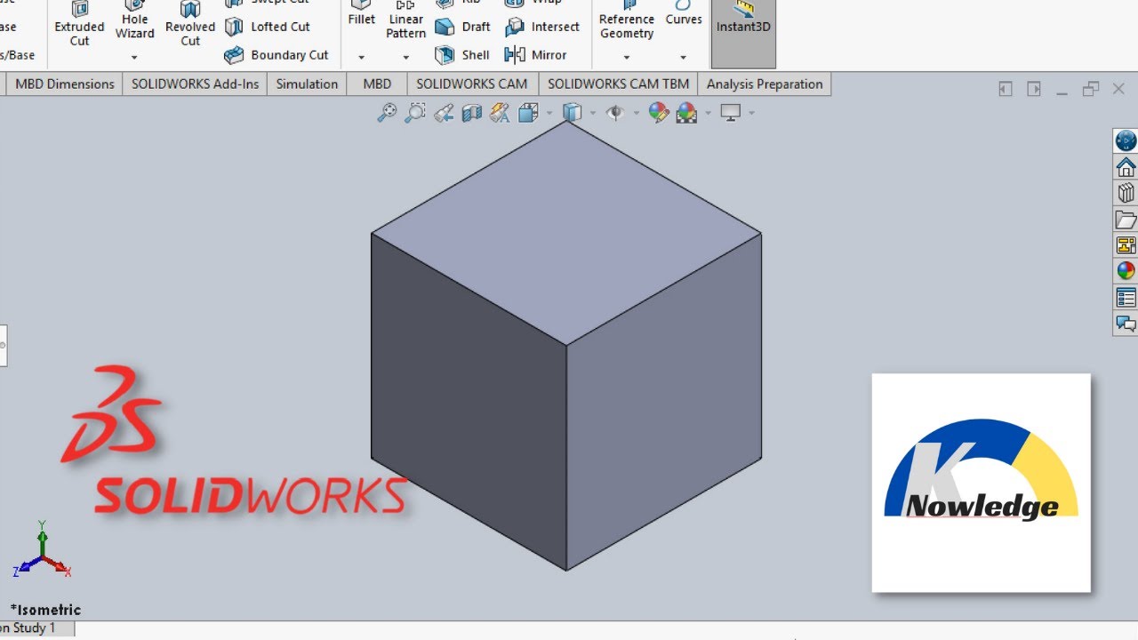This screenshot has height=640, width=1138.
Task: Open Design Library books icon
Action: [1126, 193]
